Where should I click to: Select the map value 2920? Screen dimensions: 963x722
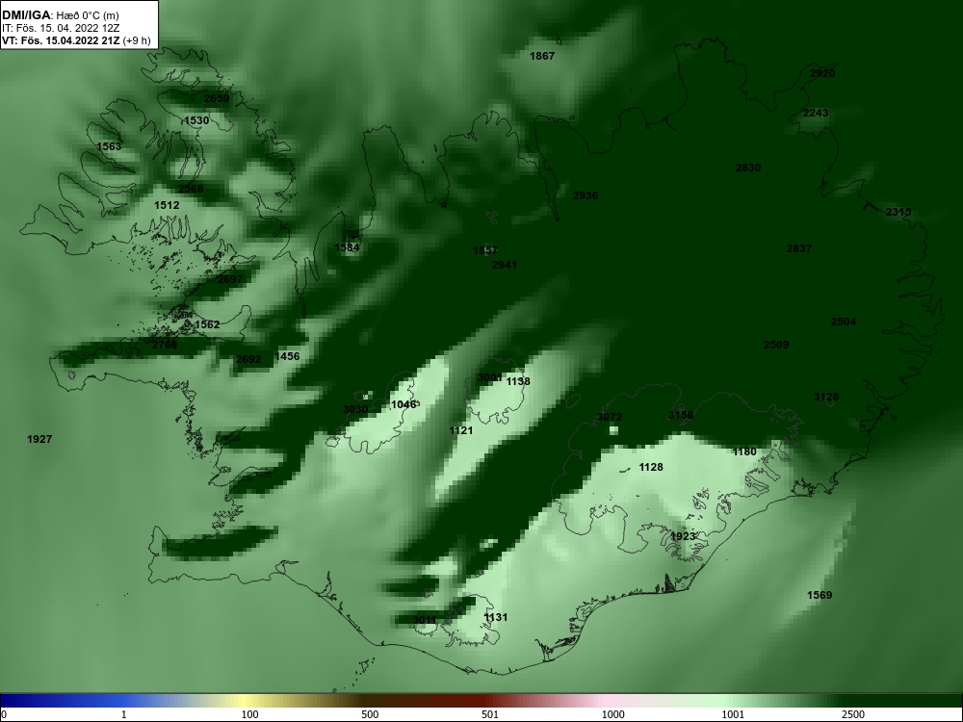click(822, 73)
